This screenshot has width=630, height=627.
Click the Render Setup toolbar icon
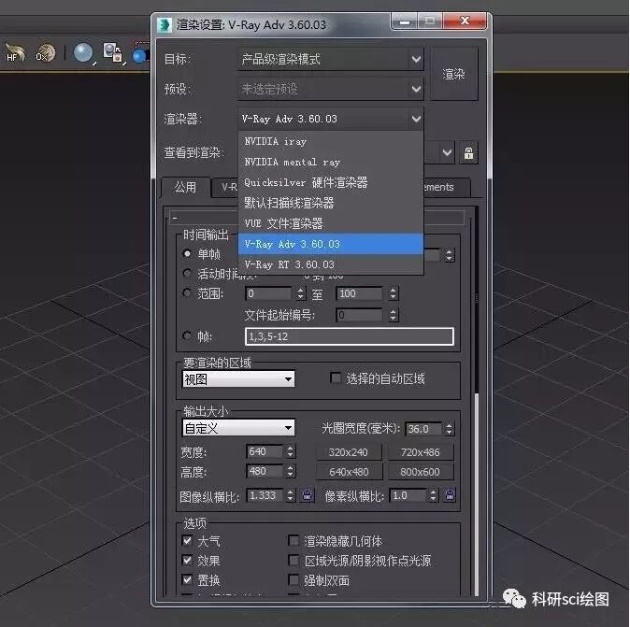(113, 52)
